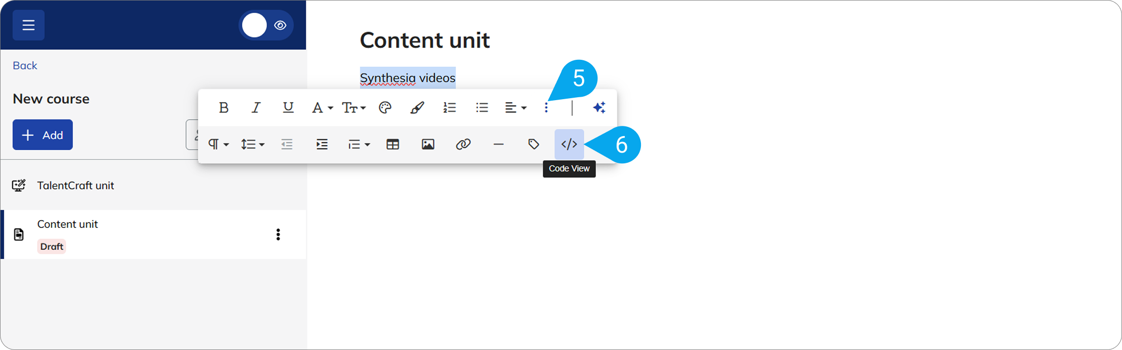Click the Add button
The image size is (1122, 350).
tap(43, 135)
